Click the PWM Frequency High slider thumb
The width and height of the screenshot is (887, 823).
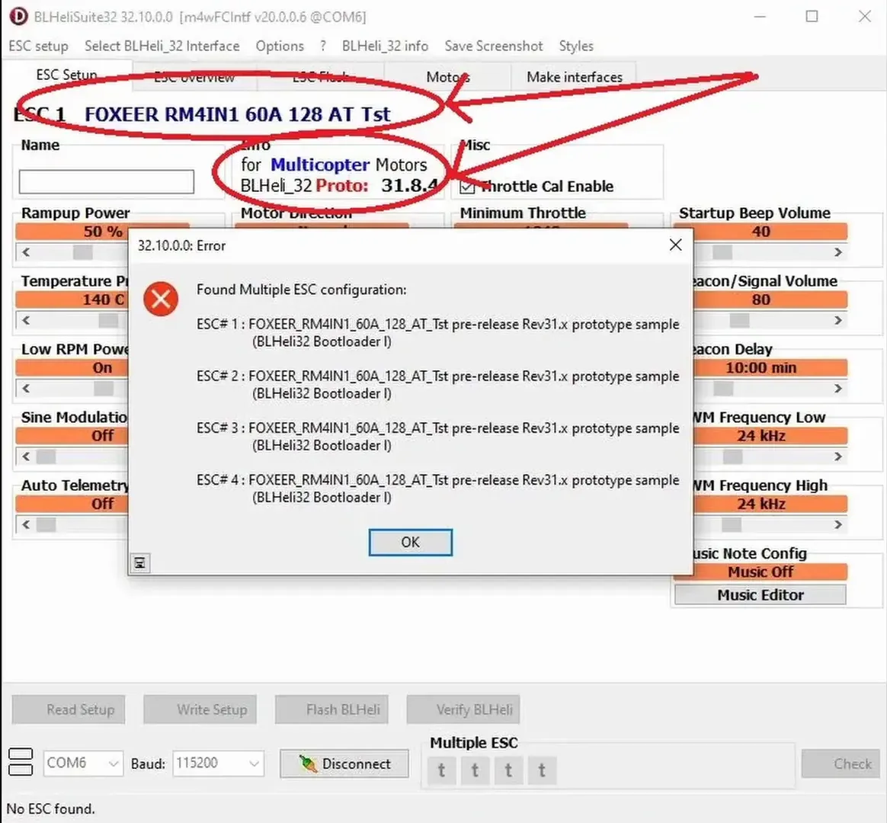(x=732, y=525)
